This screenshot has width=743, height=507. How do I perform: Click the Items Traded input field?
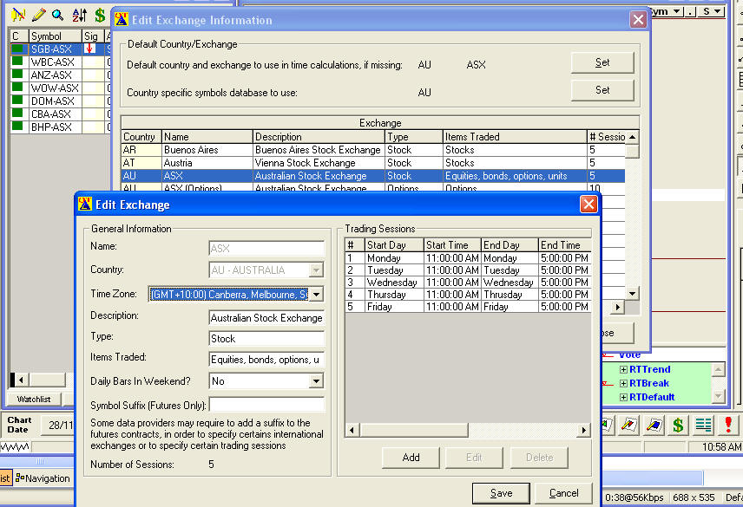pyautogui.click(x=266, y=360)
